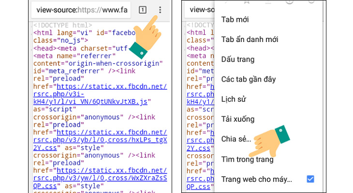
Task: Tap "<!DOCTYPE html>" text in left screenshot
Action: pyautogui.click(x=62, y=25)
